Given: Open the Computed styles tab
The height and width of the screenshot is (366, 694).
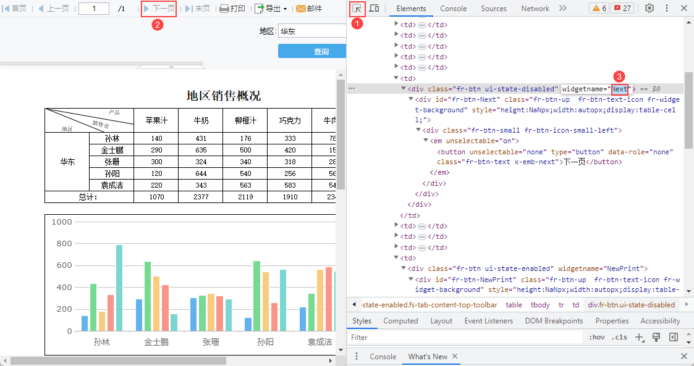Looking at the screenshot, I should click(x=400, y=321).
